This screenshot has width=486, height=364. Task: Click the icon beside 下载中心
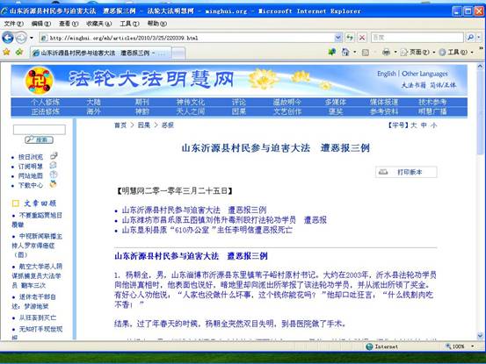(x=54, y=184)
